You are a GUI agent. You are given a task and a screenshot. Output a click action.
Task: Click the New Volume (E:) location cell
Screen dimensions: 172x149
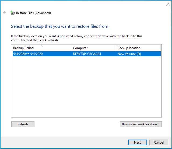coord(129,54)
